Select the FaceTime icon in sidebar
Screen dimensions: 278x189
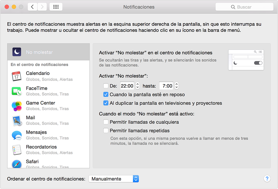[x=17, y=91]
